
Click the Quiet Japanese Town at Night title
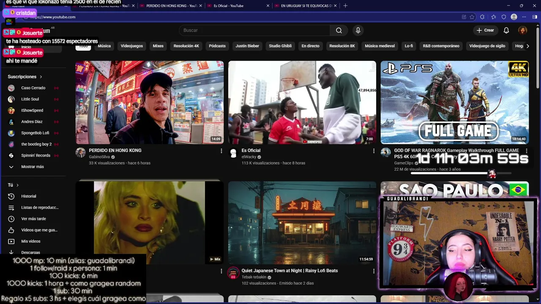click(x=290, y=271)
